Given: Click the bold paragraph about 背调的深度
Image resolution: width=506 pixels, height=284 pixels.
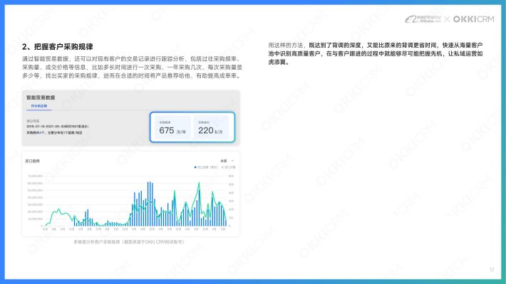Looking at the screenshot, I should click(x=376, y=53).
